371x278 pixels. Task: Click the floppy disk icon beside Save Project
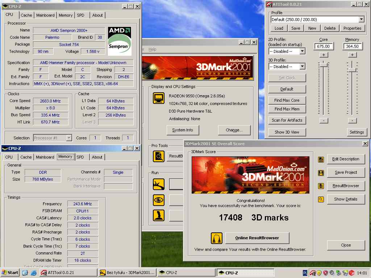tap(321, 173)
